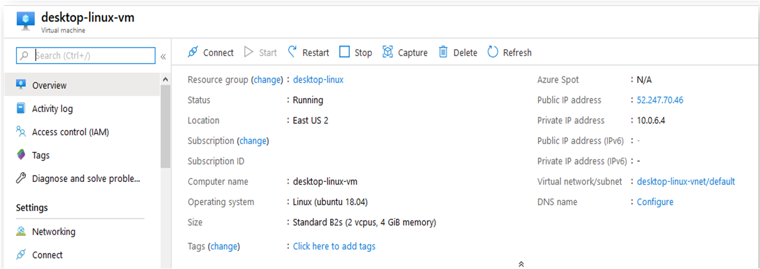This screenshot has height=269, width=760.
Task: Click the Subscription ID label
Action: tap(216, 161)
